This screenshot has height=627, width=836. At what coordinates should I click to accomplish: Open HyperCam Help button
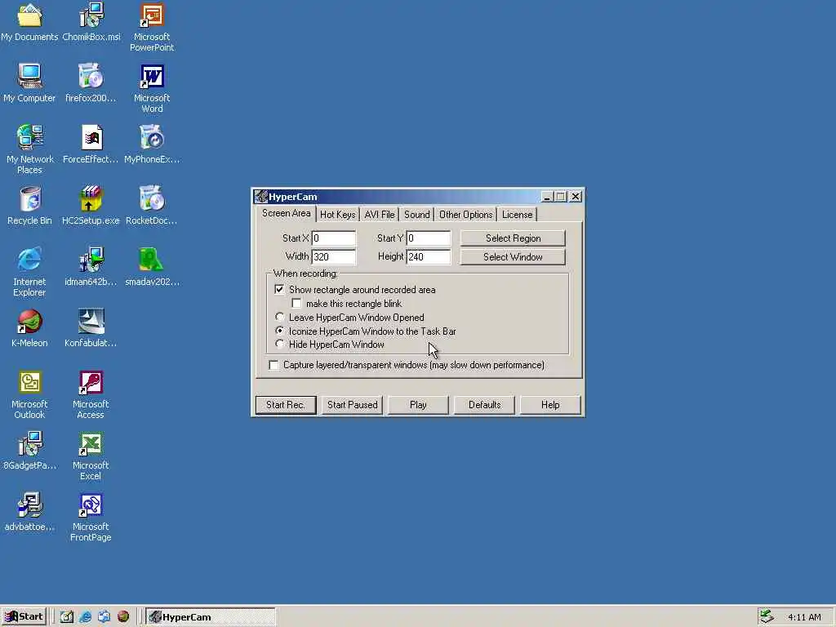[x=550, y=405]
